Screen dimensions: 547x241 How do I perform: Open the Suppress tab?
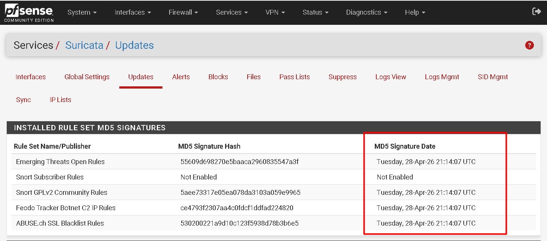click(x=342, y=77)
